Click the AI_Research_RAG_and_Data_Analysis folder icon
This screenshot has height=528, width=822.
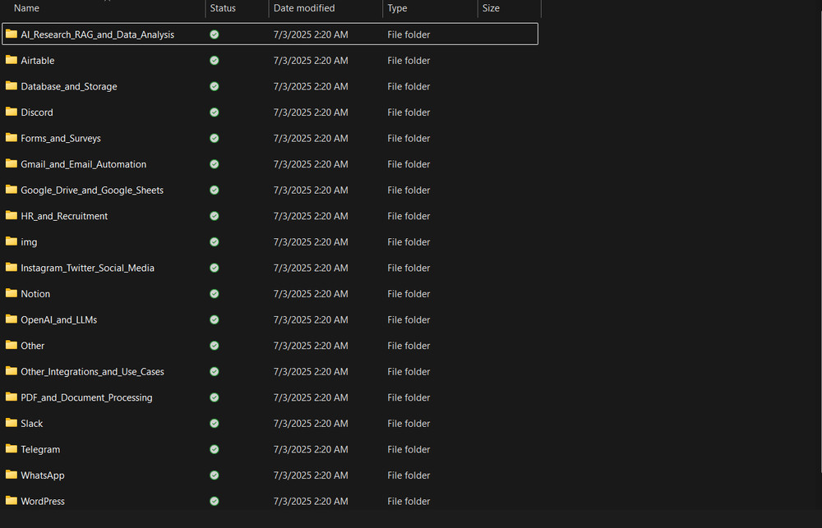pyautogui.click(x=11, y=34)
